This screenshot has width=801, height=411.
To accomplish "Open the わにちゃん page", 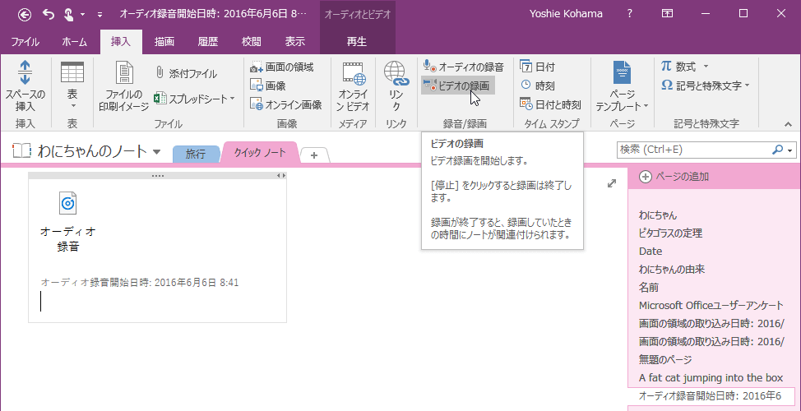I will coord(658,215).
